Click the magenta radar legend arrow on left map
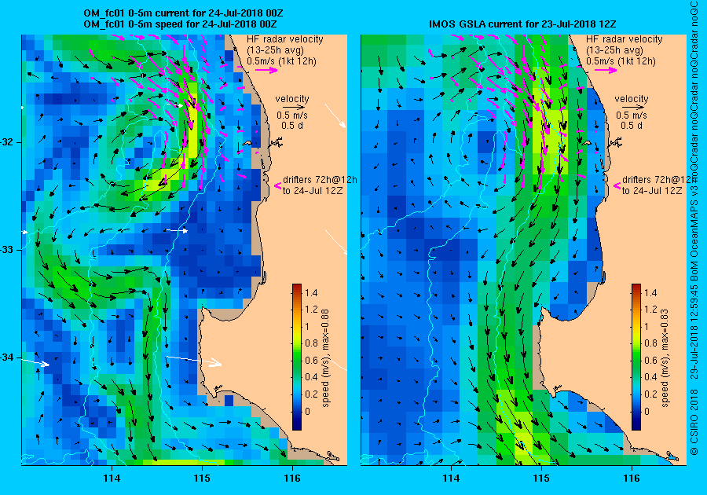The height and width of the screenshot is (495, 707). tap(266, 70)
